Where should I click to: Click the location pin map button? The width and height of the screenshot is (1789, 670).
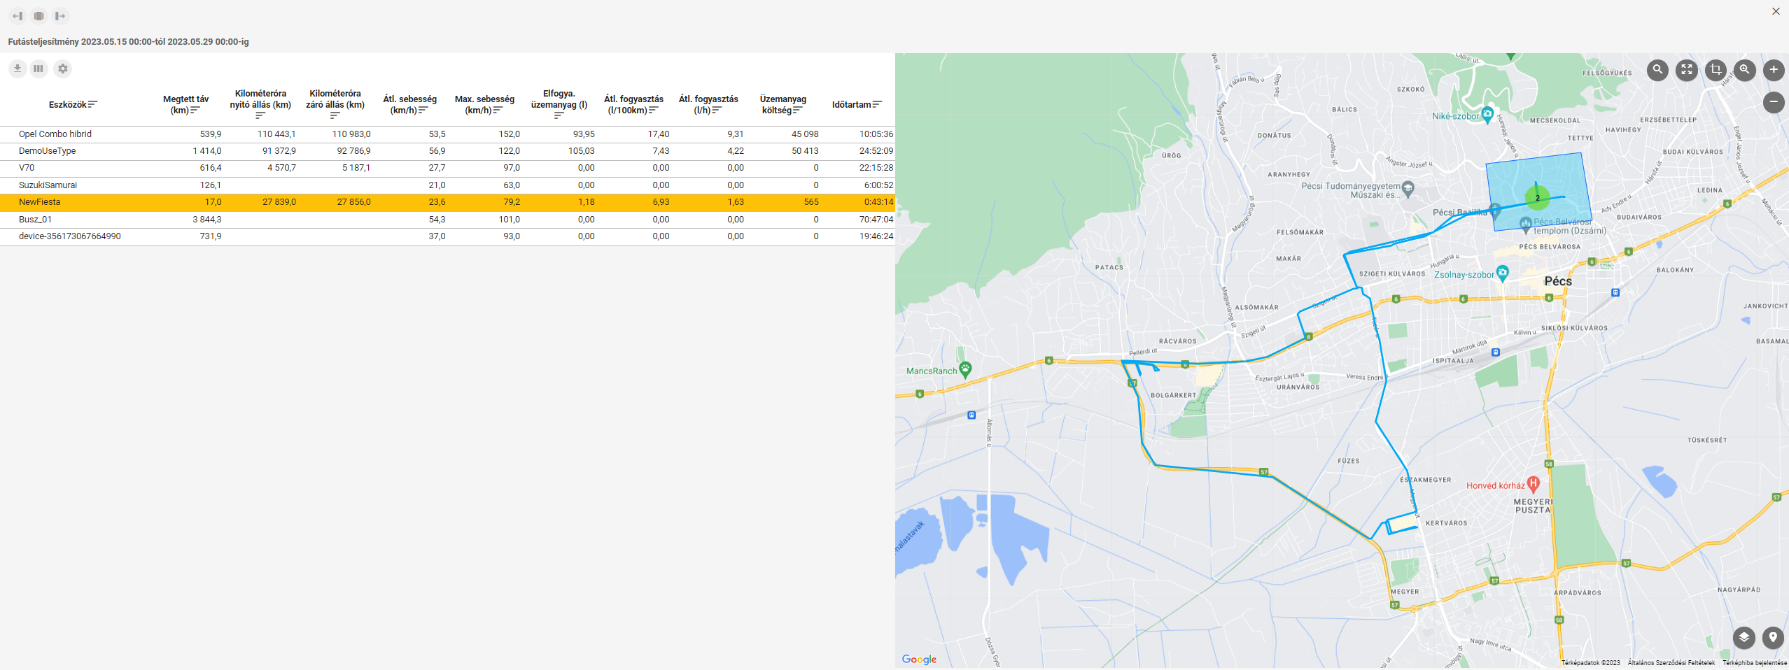pyautogui.click(x=1773, y=637)
